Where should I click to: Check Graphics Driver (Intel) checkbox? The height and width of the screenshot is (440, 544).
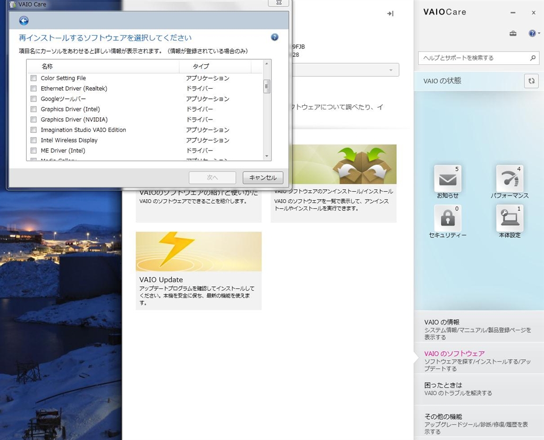pyautogui.click(x=33, y=109)
